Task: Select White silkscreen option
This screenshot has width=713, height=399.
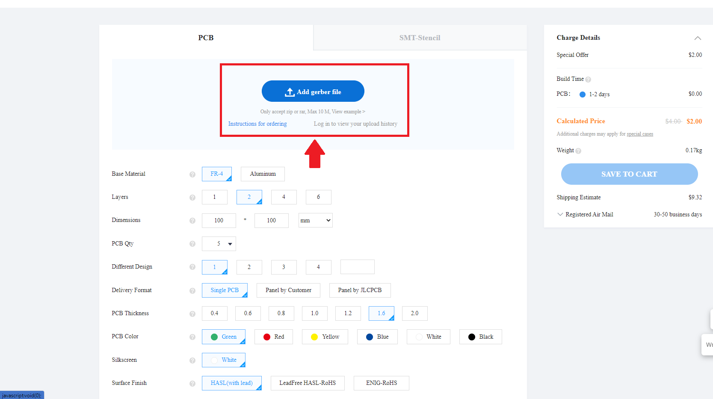Action: tap(224, 360)
